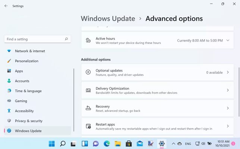The image size is (240, 149).
Task: Click the back arrow in Settings
Action: [6, 6]
